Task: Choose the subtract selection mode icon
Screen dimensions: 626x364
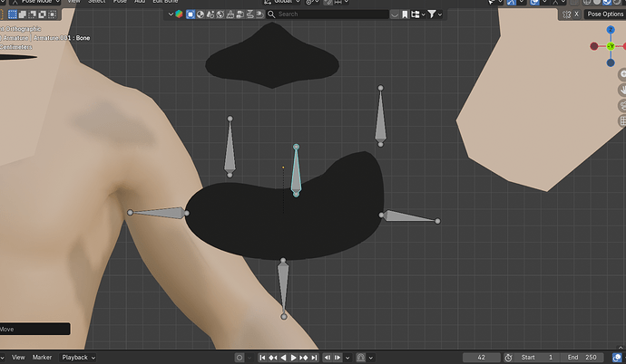Action: click(33, 14)
